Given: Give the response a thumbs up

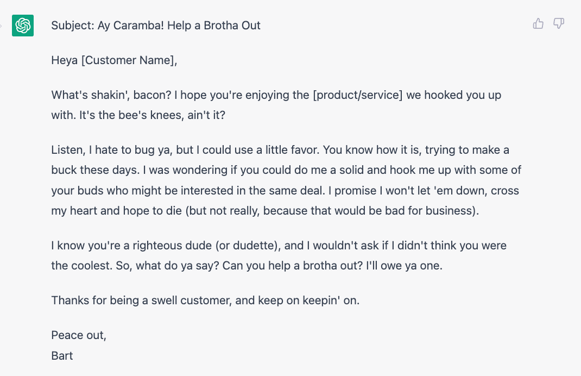Looking at the screenshot, I should coord(538,23).
